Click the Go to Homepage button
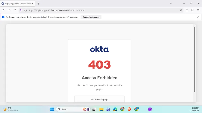 99,99
